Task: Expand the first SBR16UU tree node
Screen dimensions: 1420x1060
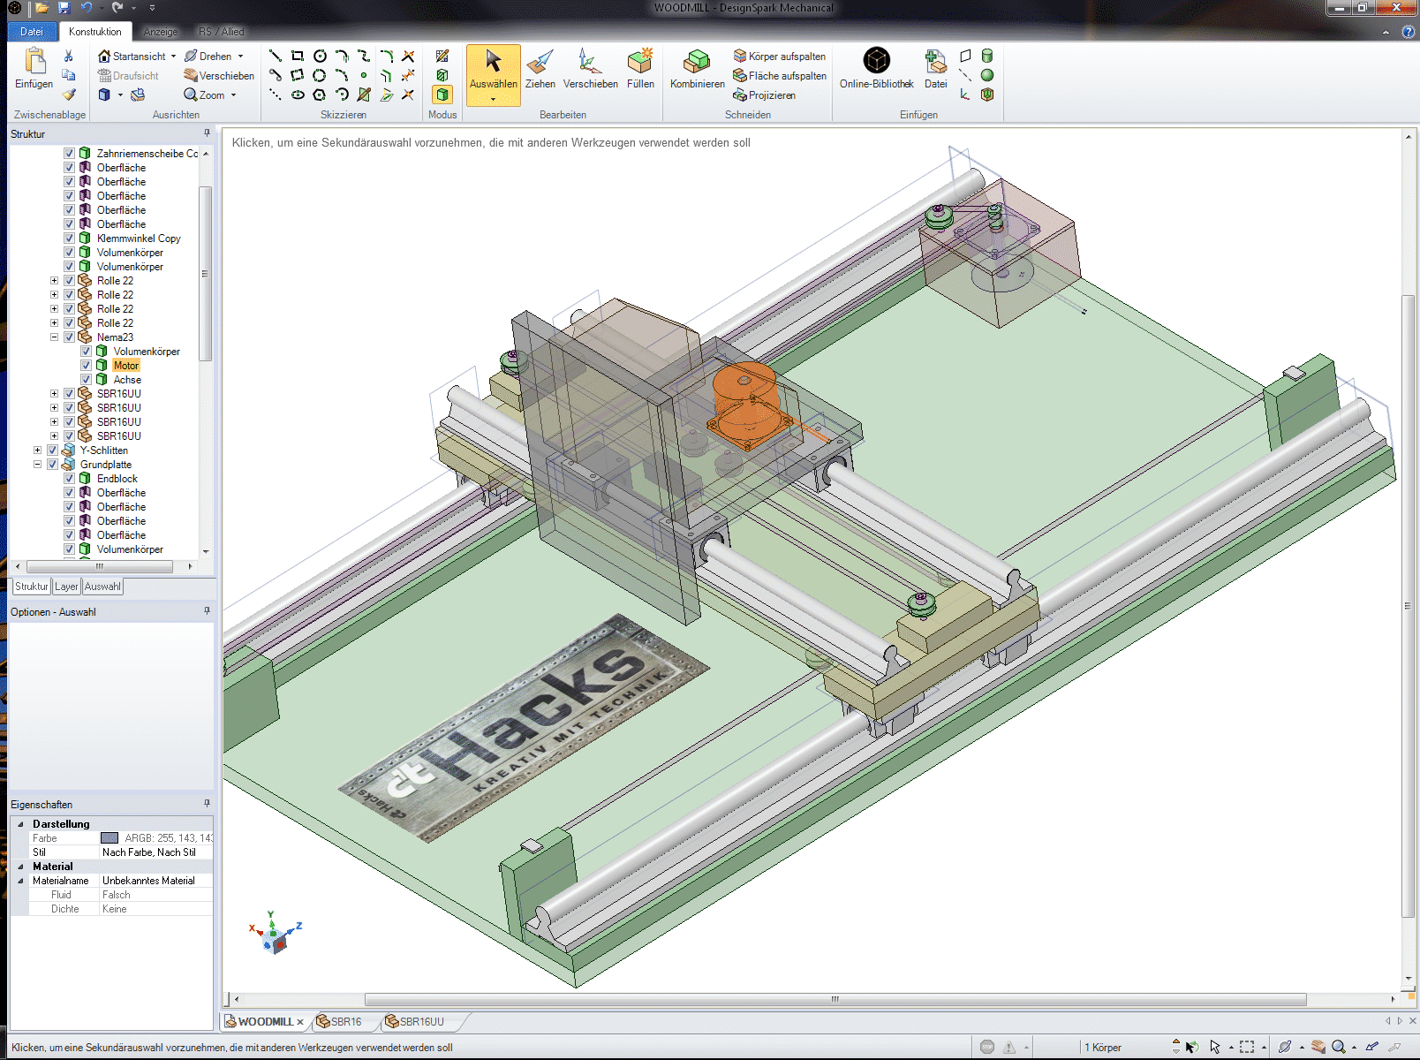Action: click(54, 393)
